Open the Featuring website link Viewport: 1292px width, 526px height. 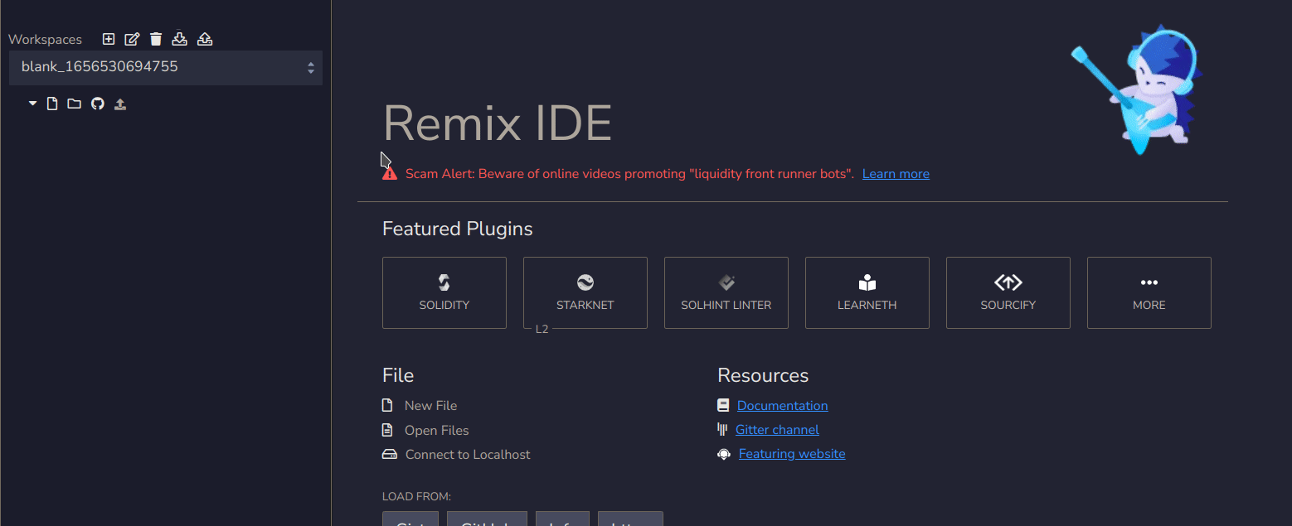pos(792,454)
